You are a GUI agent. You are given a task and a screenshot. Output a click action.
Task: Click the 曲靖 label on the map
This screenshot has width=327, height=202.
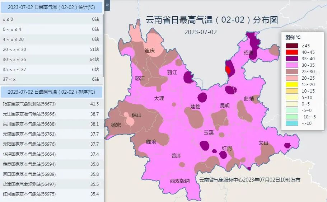pyautogui.click(x=249, y=99)
